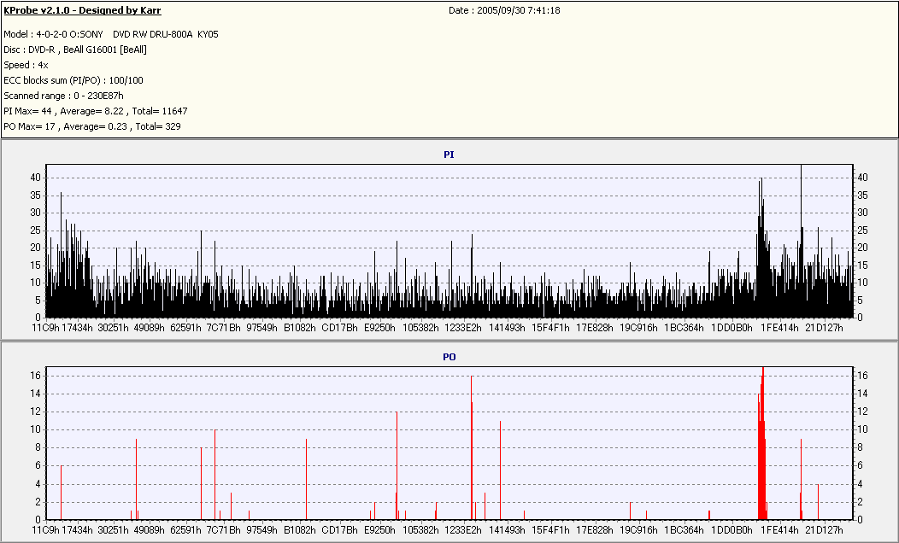
Task: Click the 1FE414h label on PI chart axis
Action: 779,327
